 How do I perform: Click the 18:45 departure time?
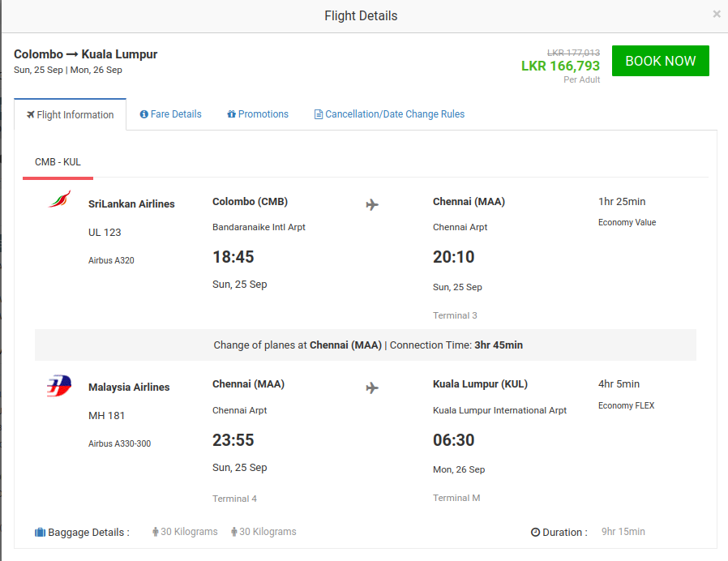pyautogui.click(x=233, y=257)
